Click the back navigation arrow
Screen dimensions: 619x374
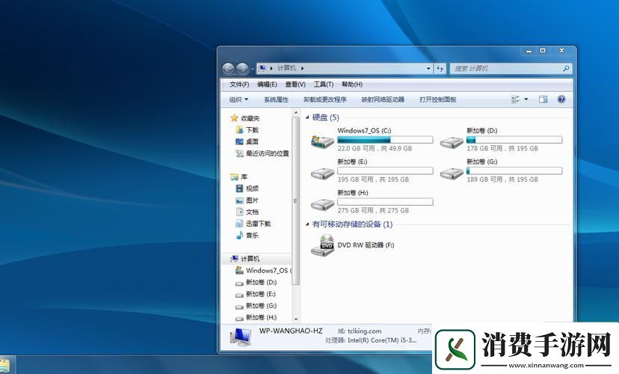point(229,68)
